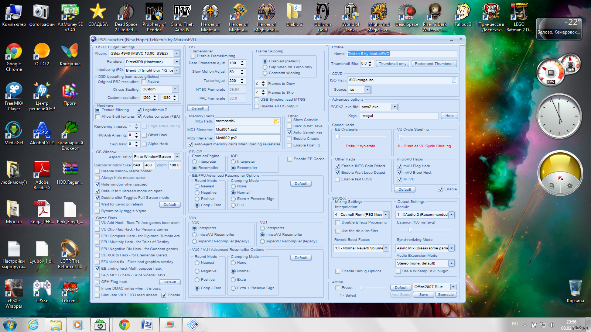Click Thumbnail only button
This screenshot has height=332, width=591.
(x=392, y=64)
